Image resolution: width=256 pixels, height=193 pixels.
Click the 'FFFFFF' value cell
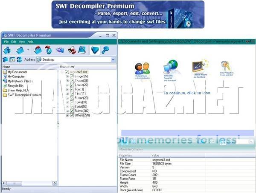157,190
